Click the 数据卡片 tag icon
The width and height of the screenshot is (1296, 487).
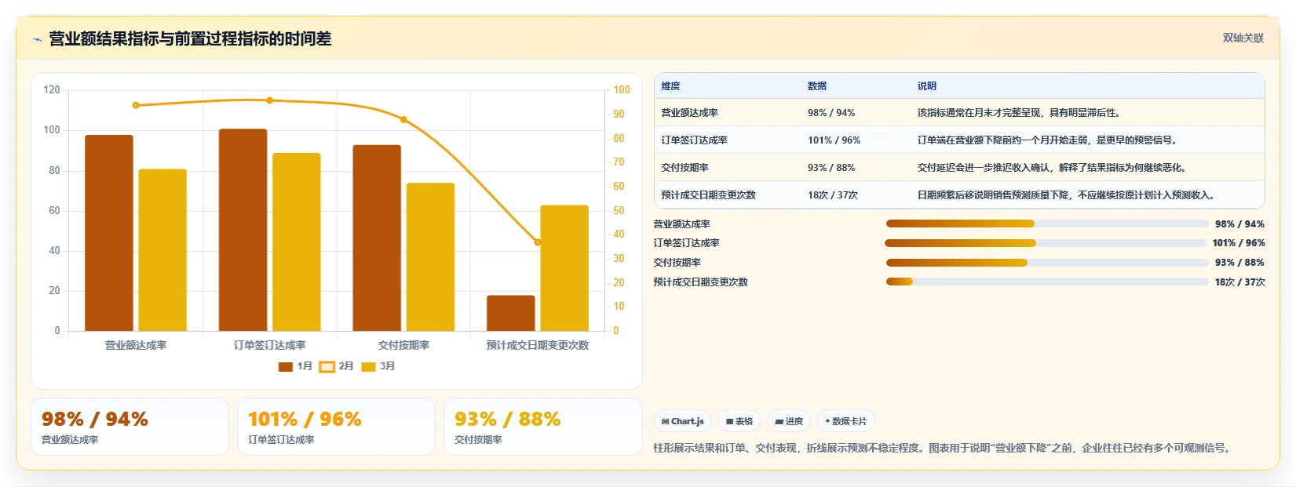827,421
